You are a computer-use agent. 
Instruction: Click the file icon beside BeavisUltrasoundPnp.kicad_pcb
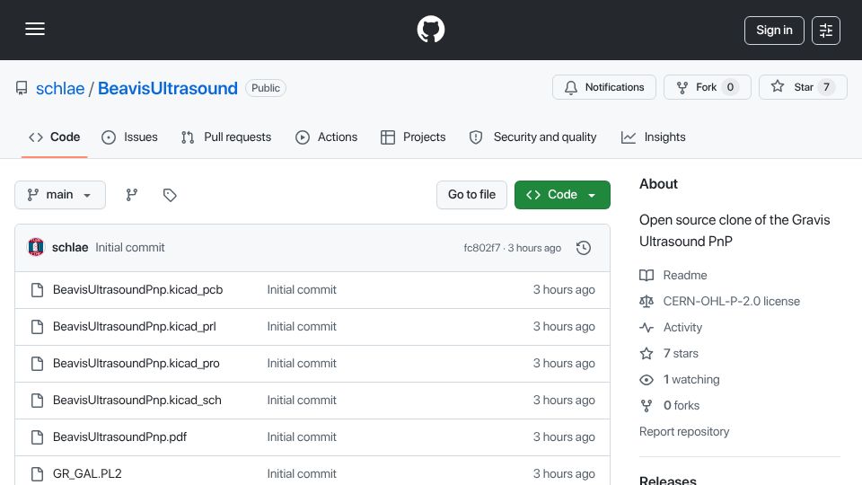38,290
